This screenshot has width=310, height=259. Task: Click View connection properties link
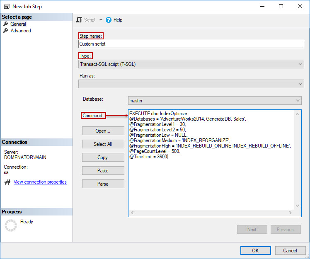tap(40, 182)
